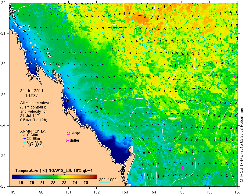Click the red ANMN mooring marker near 153.1°E, 24.8°S
Viewport: 244px width, 195px height.
128,150
